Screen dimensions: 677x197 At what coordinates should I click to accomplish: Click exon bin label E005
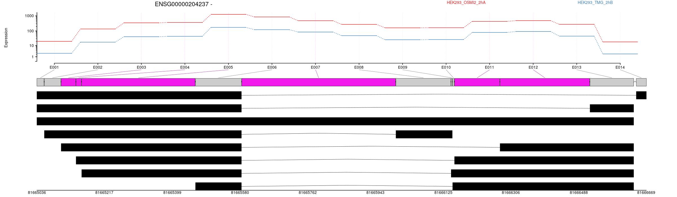[228, 67]
